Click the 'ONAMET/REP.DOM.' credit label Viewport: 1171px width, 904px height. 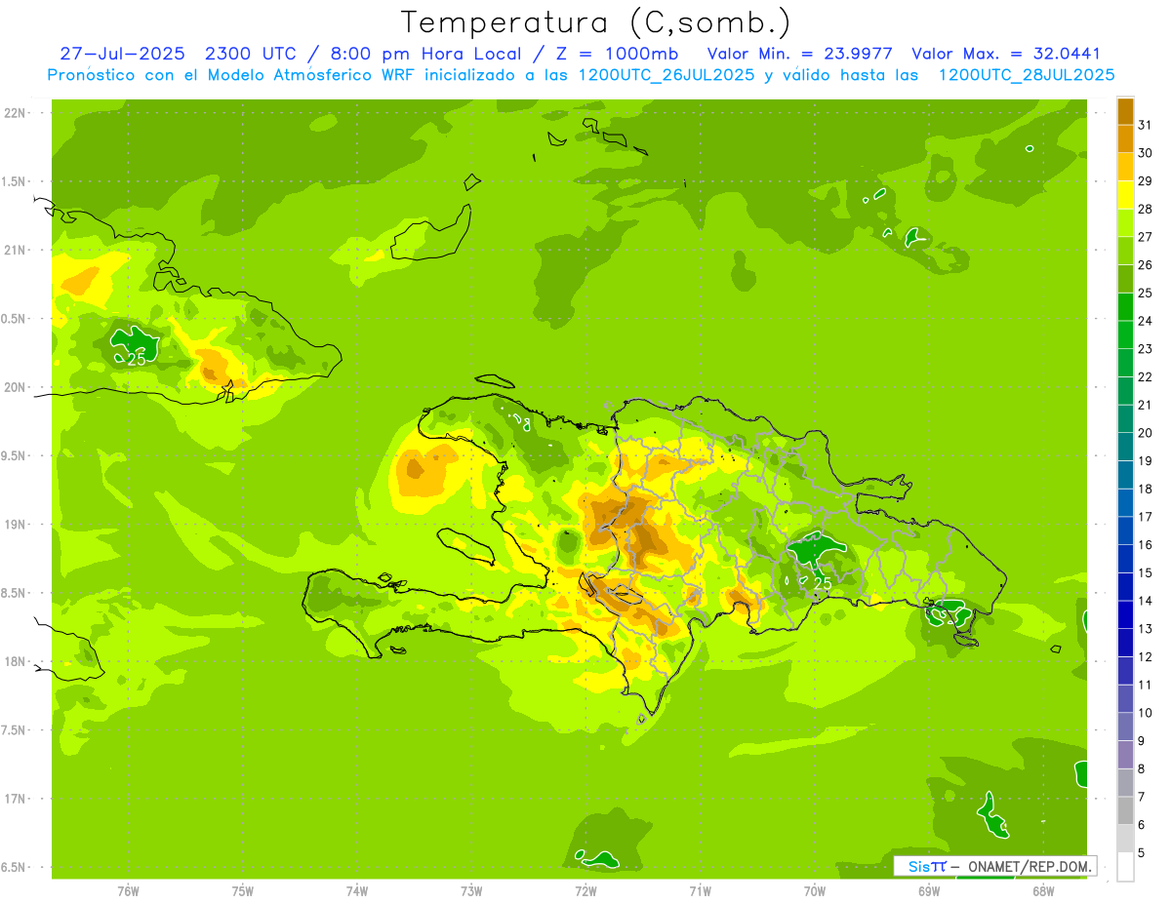(x=1030, y=866)
